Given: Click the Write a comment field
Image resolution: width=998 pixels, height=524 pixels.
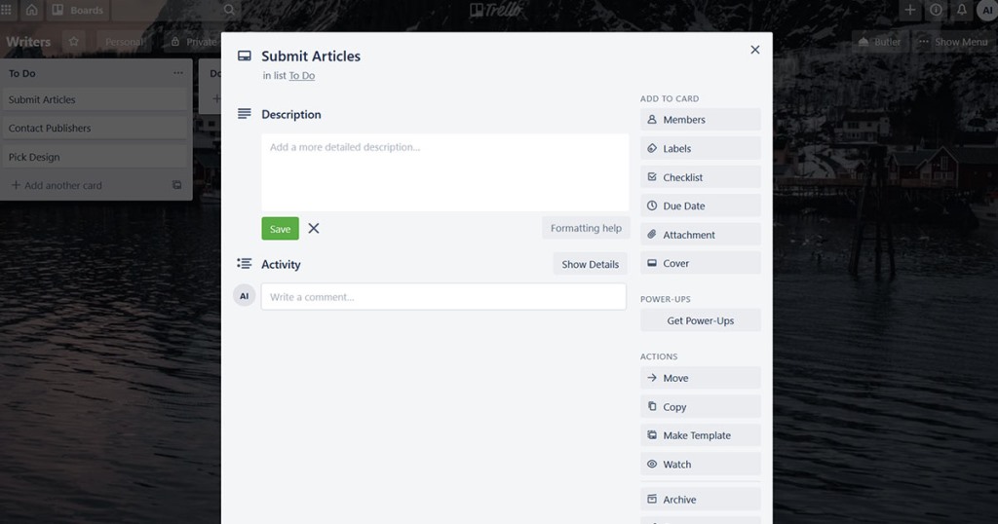Looking at the screenshot, I should [x=443, y=297].
